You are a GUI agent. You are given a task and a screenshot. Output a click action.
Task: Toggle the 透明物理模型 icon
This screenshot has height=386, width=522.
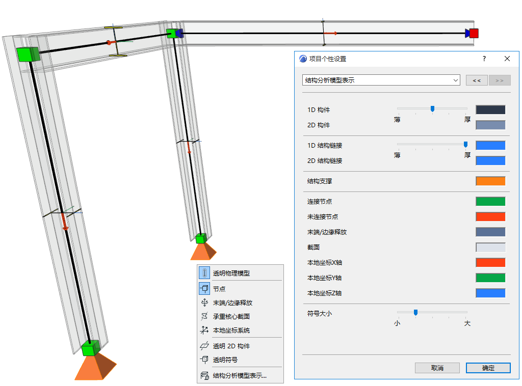point(204,273)
